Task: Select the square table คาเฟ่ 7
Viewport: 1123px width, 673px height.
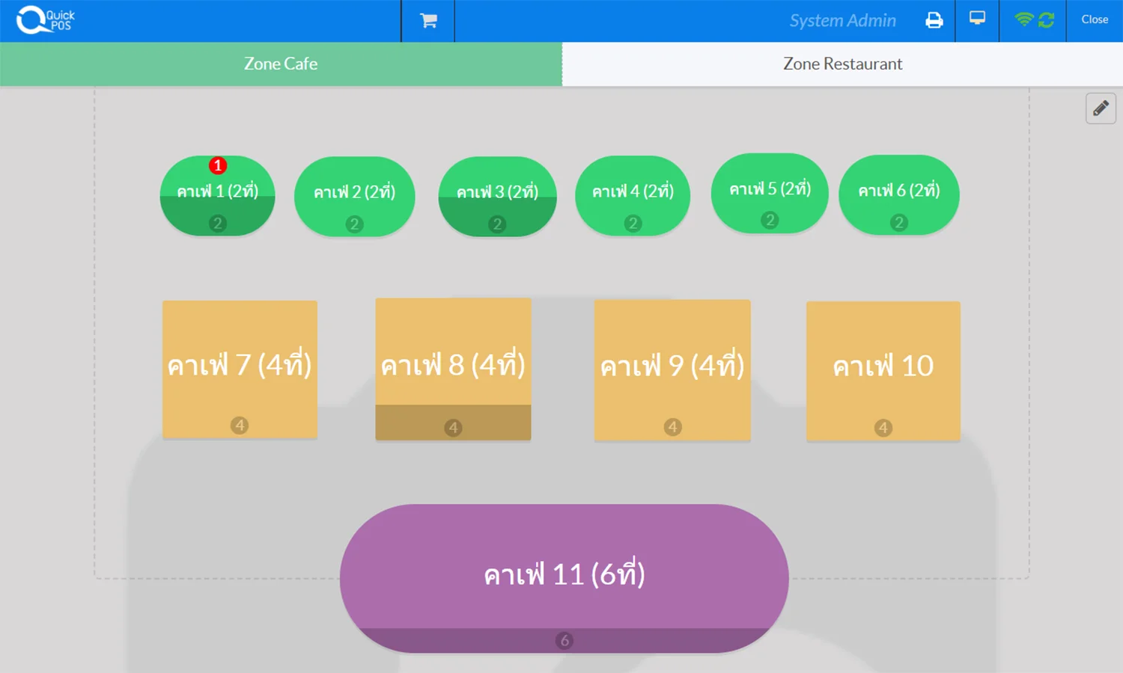Action: (x=240, y=366)
